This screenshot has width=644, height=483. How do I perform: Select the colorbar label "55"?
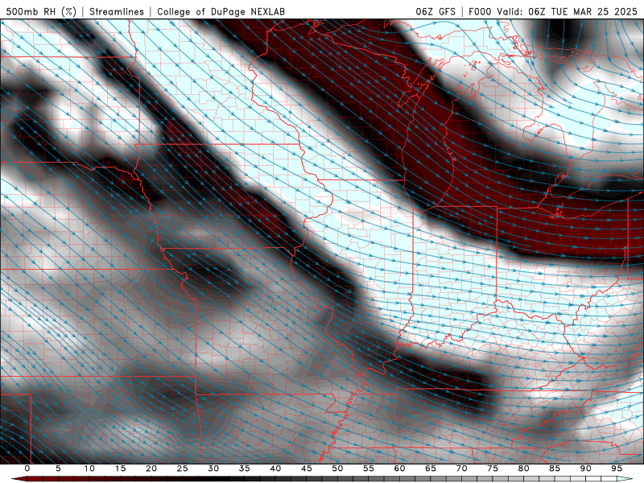tap(369, 469)
